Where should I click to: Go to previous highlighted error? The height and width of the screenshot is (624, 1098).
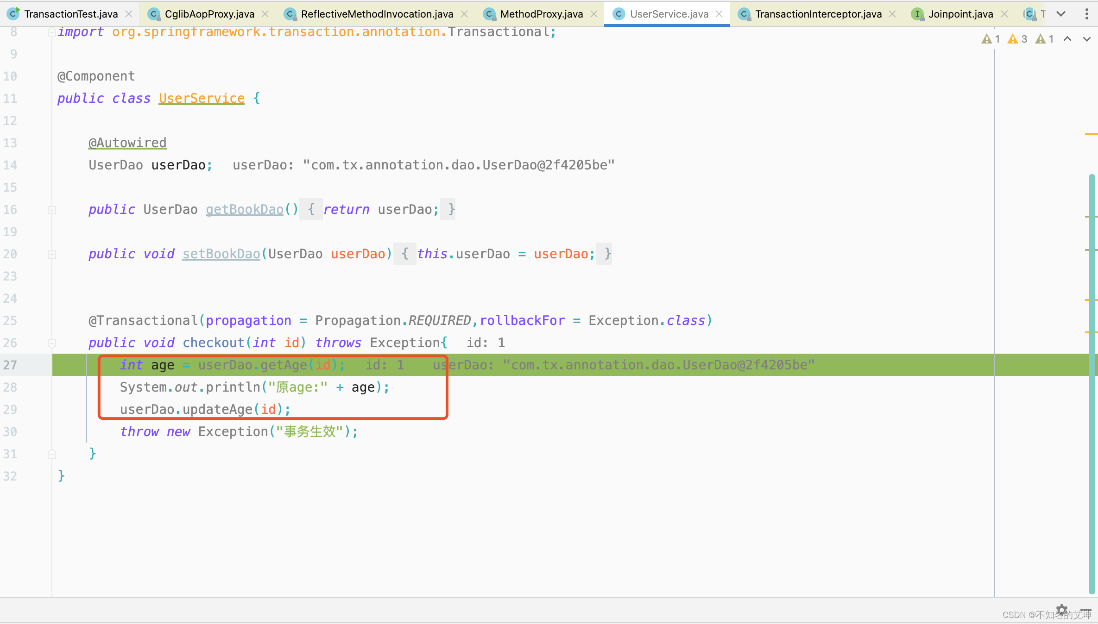point(1067,39)
